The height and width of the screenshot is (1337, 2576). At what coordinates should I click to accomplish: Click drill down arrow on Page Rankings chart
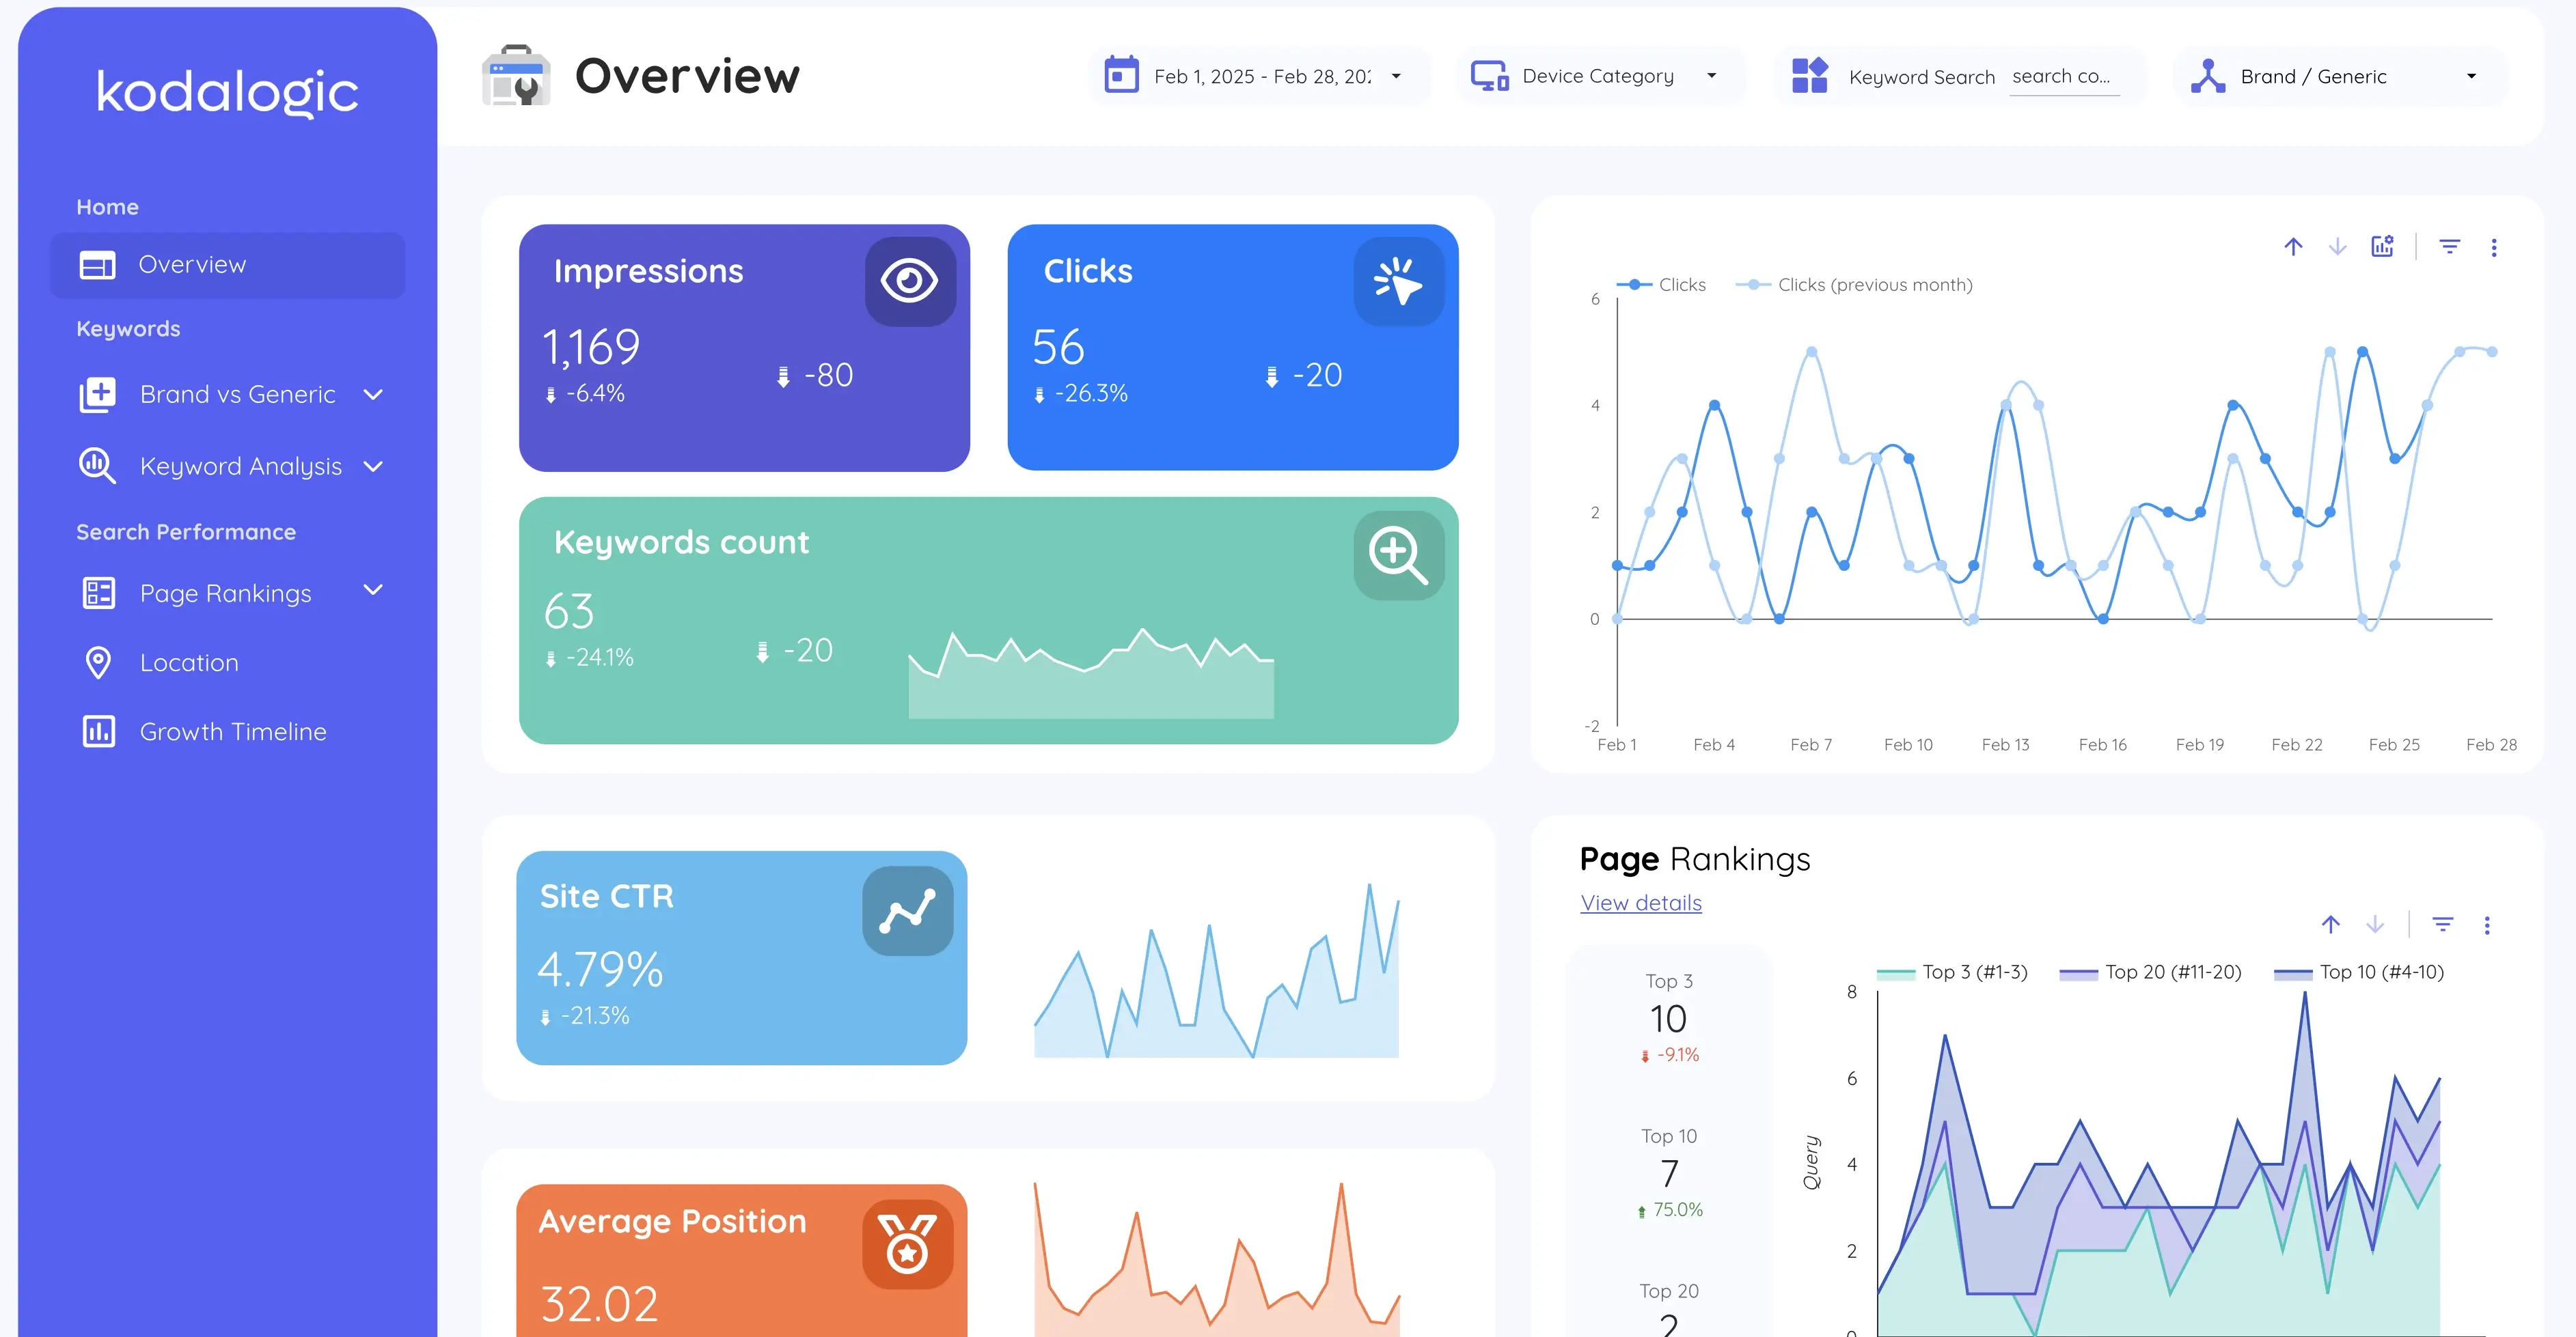point(2374,925)
